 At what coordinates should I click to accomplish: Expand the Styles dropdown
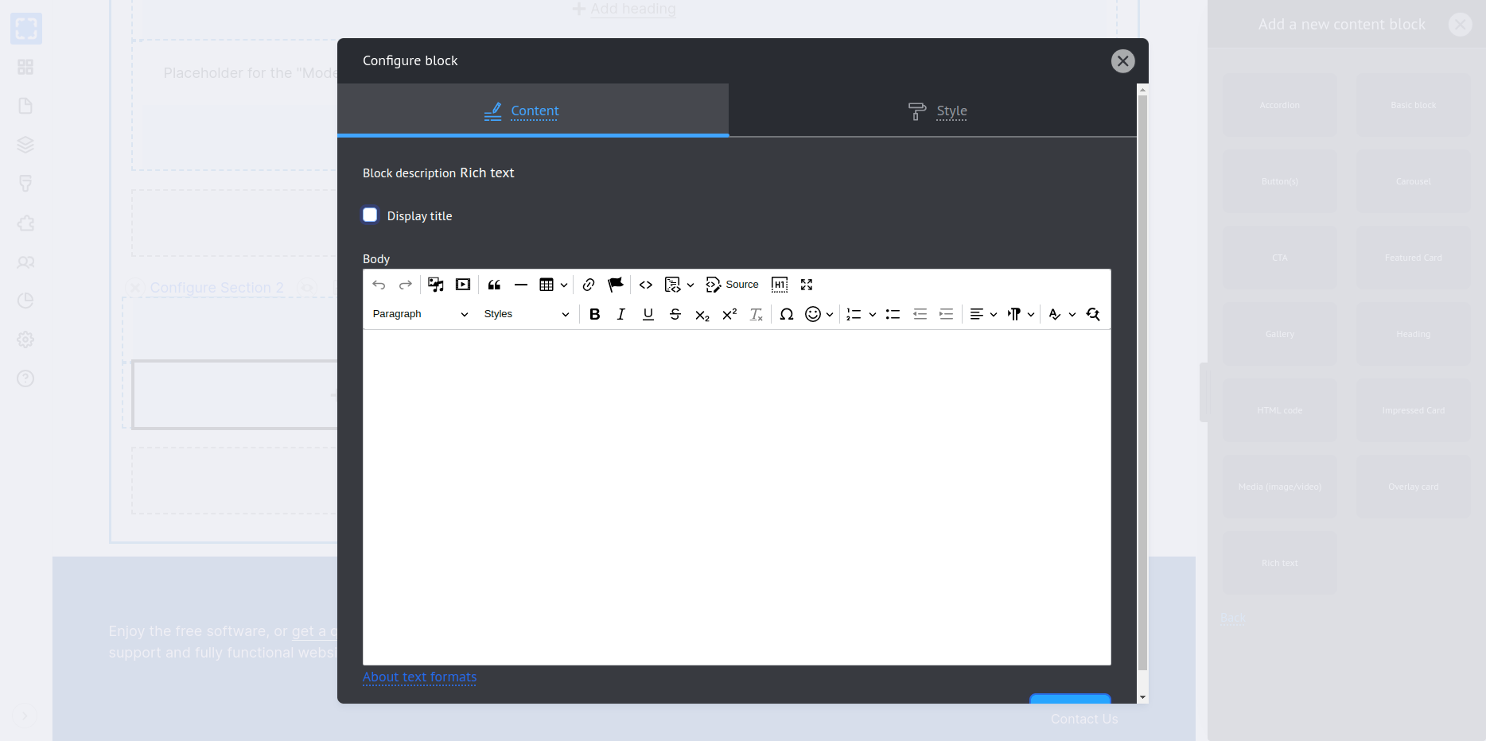[x=526, y=314]
